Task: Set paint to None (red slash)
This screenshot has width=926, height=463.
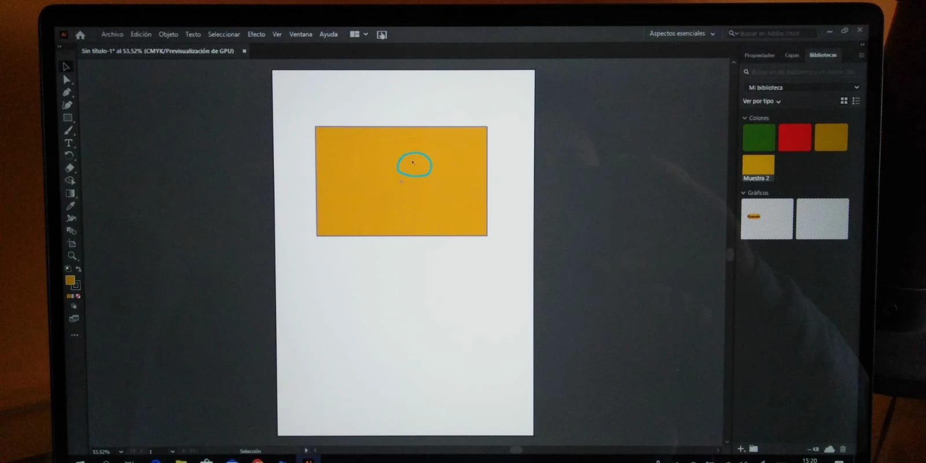Action: coord(78,296)
